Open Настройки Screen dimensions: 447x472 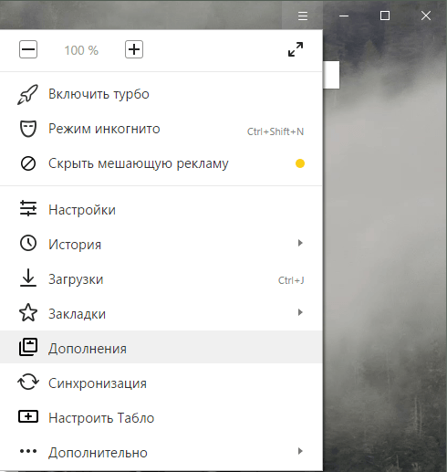coord(161,210)
